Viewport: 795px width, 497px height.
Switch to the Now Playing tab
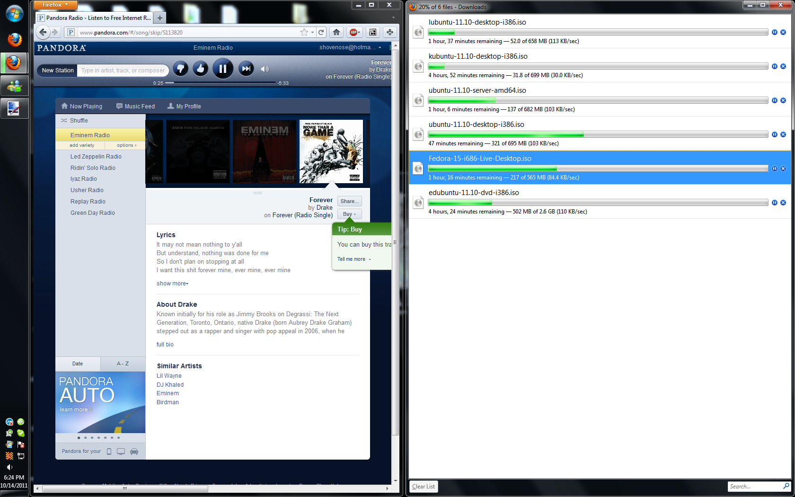point(82,106)
